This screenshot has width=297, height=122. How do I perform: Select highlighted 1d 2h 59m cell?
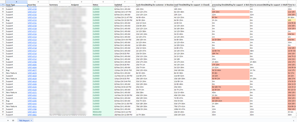[230, 40]
